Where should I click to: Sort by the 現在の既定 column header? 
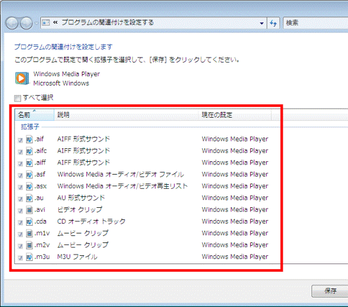pos(235,114)
